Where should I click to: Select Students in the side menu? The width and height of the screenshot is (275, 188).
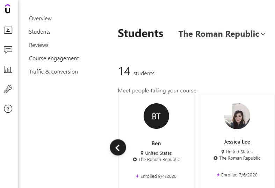pyautogui.click(x=39, y=32)
